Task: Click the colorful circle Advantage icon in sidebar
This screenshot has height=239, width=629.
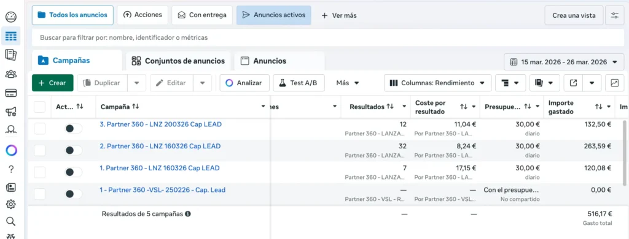Action: coord(11,151)
